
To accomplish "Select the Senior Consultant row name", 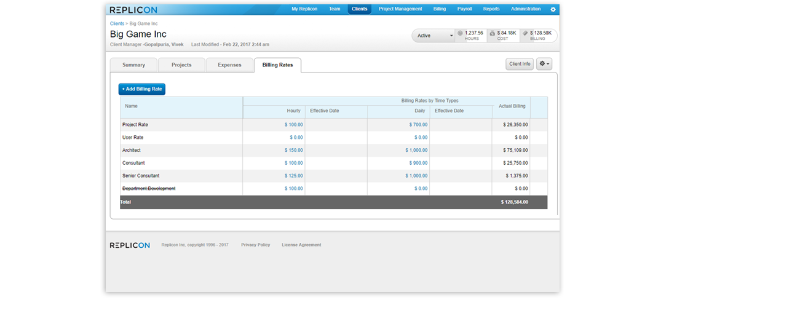I will [141, 176].
